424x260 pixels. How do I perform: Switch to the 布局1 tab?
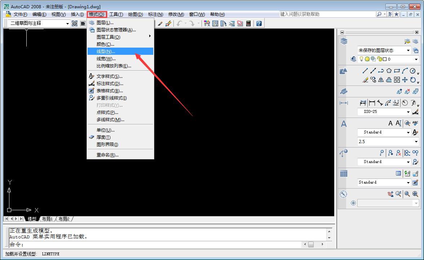coord(48,219)
